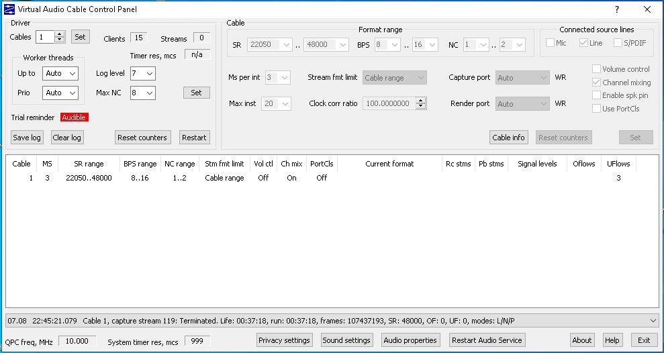This screenshot has height=353, width=664.
Task: Click driver Reset counters button
Action: [143, 138]
